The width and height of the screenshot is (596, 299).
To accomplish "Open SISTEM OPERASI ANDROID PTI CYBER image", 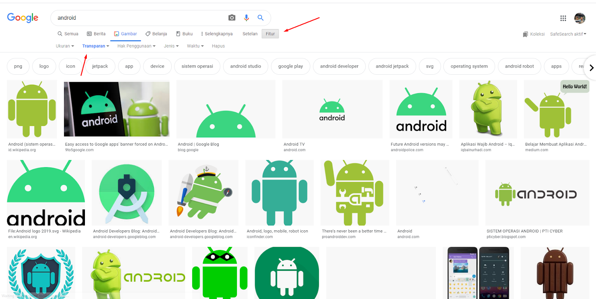I will [x=537, y=193].
